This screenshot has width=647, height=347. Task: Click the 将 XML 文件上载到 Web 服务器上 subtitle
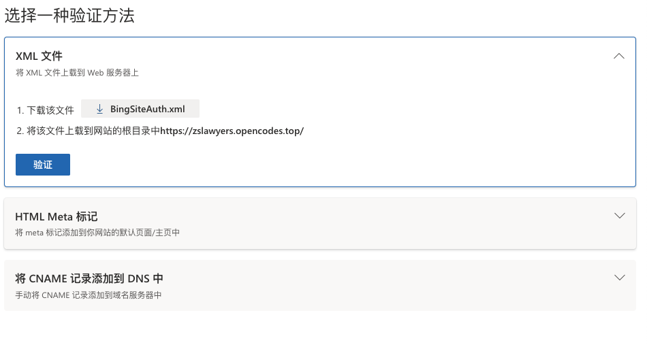[77, 73]
